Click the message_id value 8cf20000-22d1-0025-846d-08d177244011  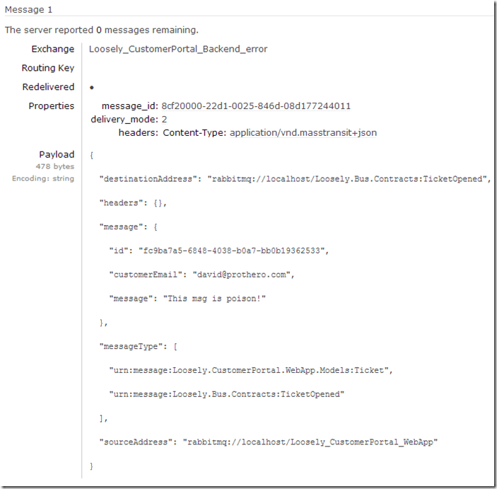tap(256, 106)
